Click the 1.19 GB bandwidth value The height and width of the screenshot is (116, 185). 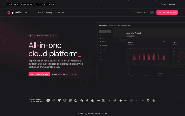click(x=131, y=43)
